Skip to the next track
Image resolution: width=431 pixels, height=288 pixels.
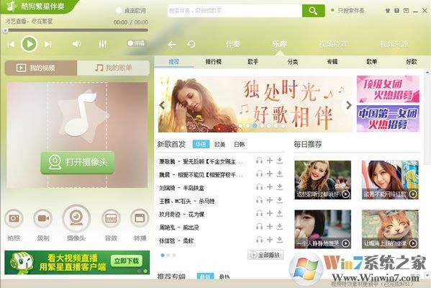(x=47, y=44)
